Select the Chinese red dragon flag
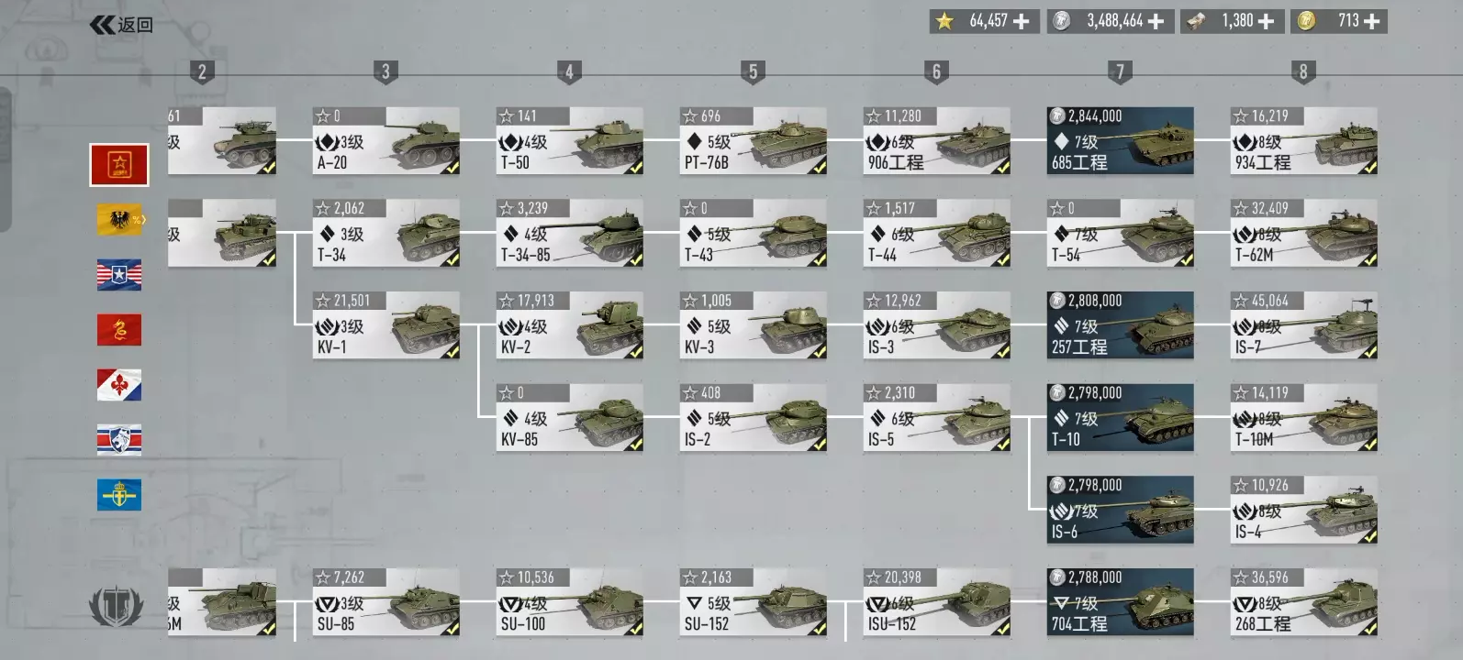 (x=119, y=330)
